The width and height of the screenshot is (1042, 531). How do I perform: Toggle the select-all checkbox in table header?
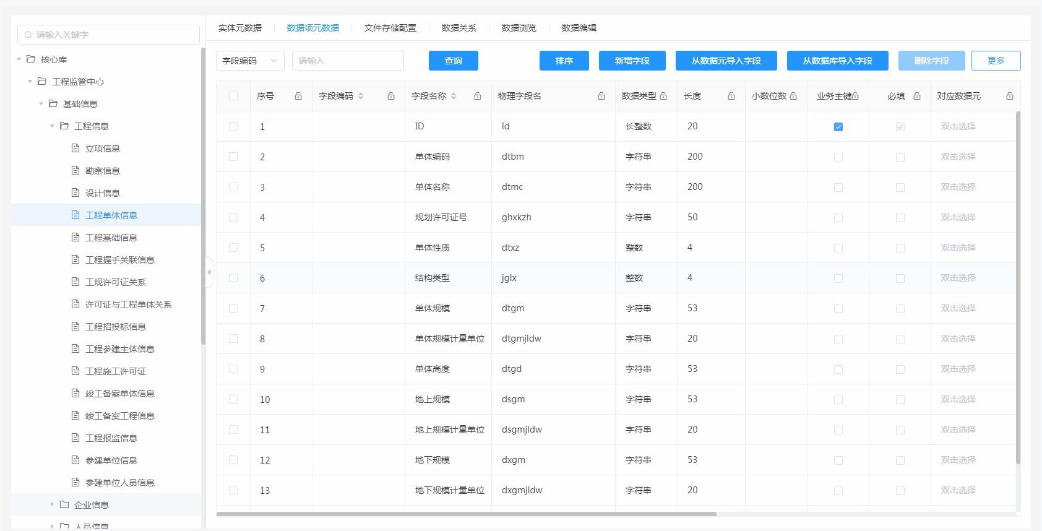pos(233,96)
